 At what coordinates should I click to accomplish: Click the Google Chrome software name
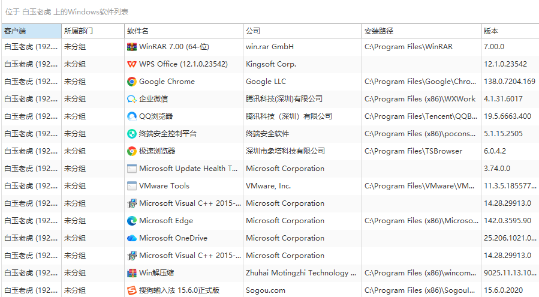pos(167,82)
